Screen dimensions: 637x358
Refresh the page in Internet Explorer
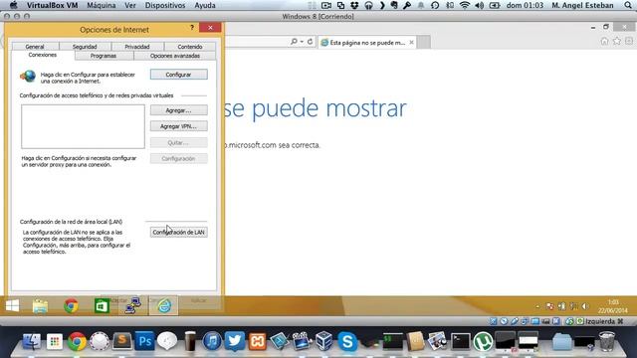click(x=310, y=42)
